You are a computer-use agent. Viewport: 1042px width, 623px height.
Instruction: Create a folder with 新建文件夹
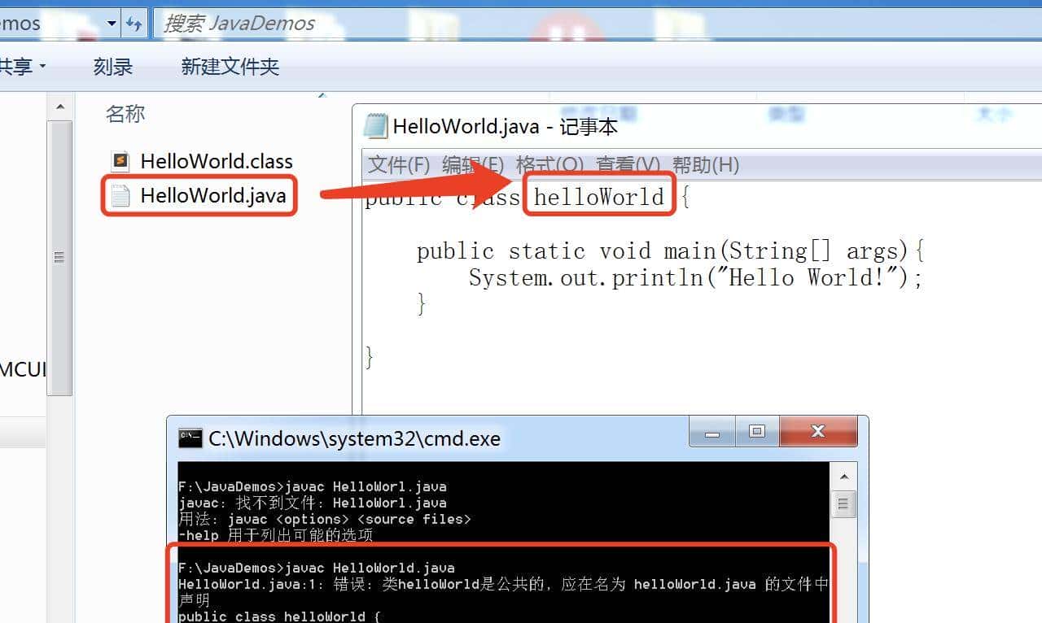coord(230,67)
